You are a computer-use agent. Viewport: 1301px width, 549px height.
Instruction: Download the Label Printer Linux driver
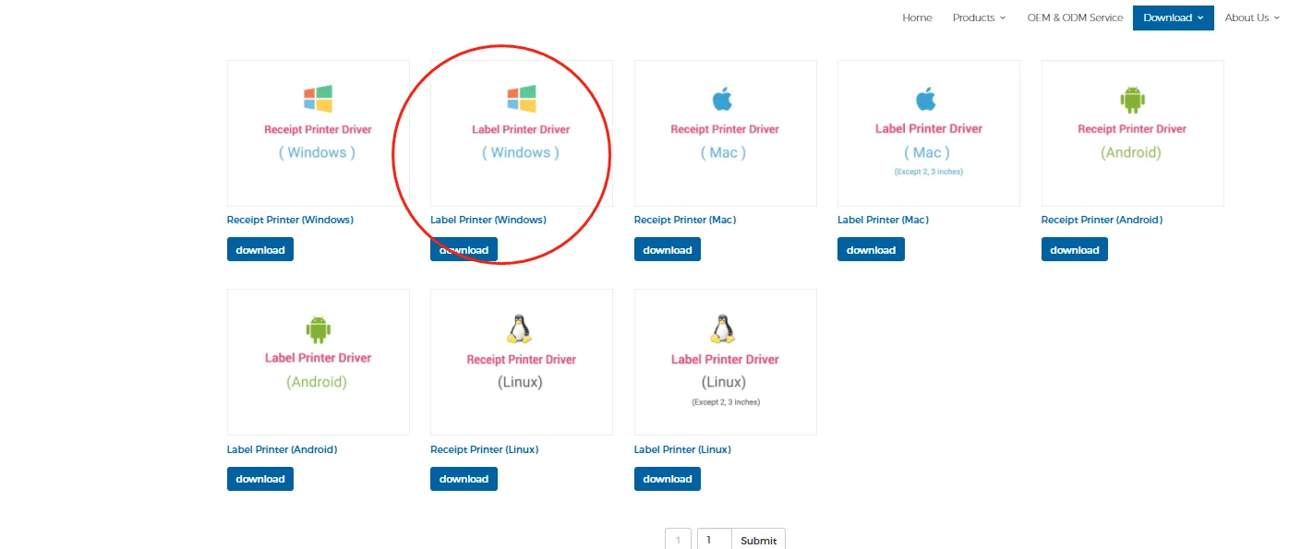(668, 479)
